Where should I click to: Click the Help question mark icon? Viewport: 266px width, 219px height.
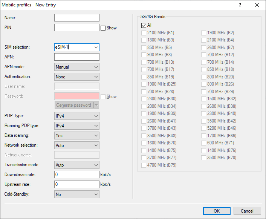[240, 5]
